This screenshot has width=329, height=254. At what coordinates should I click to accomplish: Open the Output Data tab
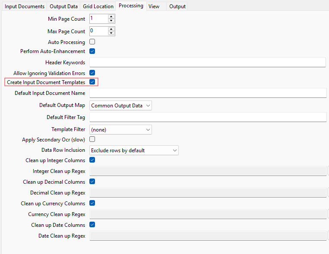[x=63, y=6]
